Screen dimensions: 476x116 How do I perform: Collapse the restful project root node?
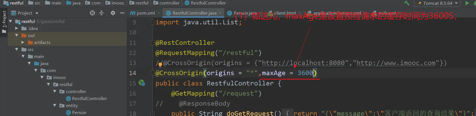tap(11, 21)
